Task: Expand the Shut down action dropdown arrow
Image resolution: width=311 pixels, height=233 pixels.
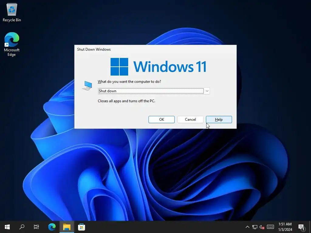Action: coord(207,91)
